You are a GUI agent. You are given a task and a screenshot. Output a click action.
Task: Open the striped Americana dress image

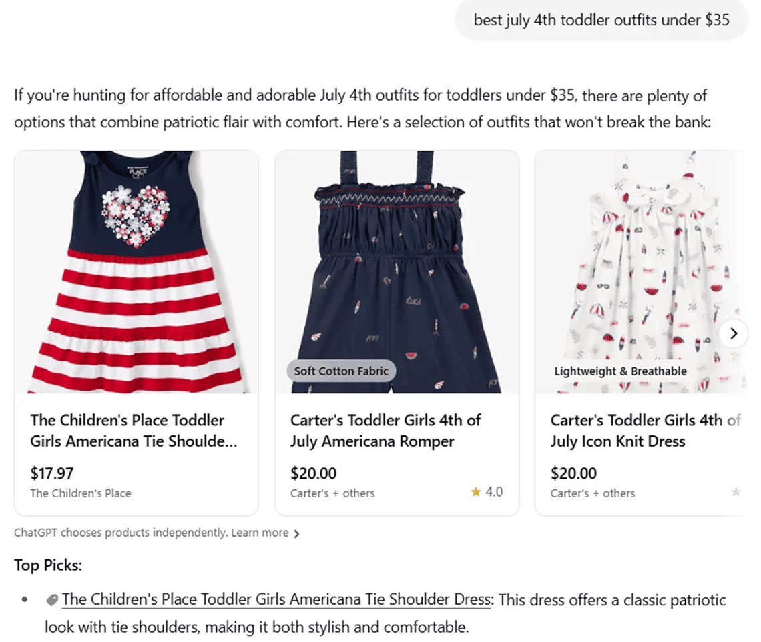pos(136,272)
